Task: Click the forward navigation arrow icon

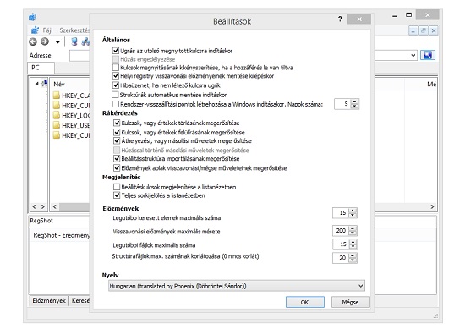Action: [x=45, y=41]
